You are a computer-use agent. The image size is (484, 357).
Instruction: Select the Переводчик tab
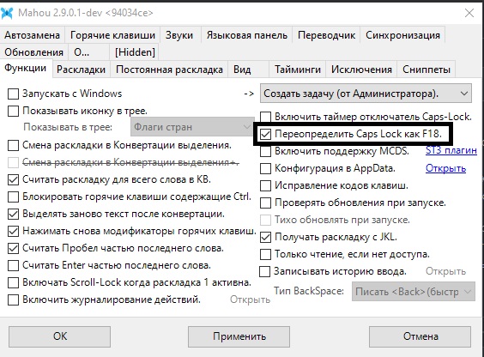pos(327,35)
